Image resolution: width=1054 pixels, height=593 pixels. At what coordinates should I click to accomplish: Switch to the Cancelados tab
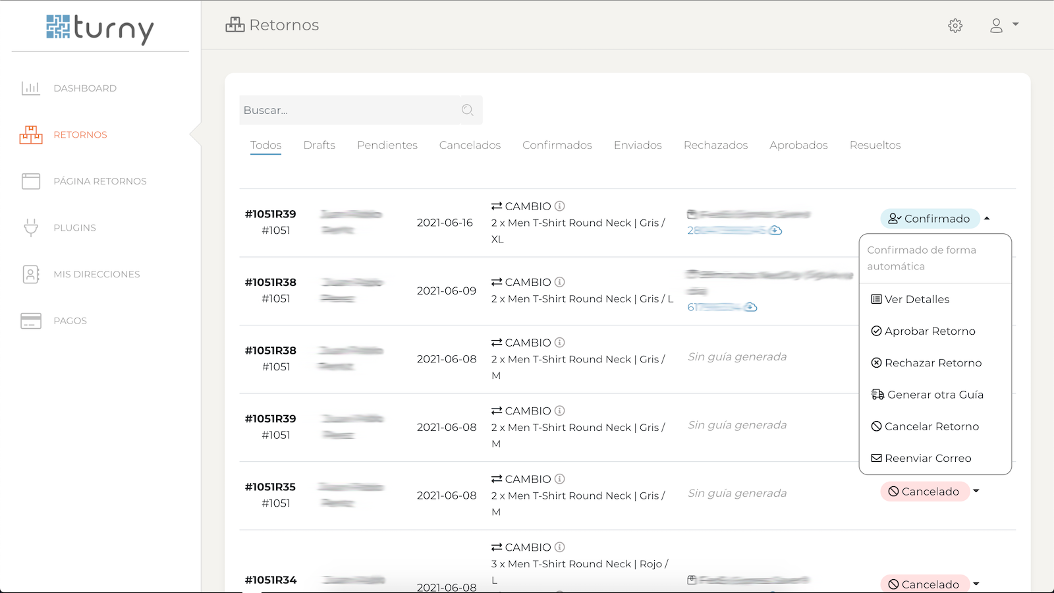pos(470,145)
